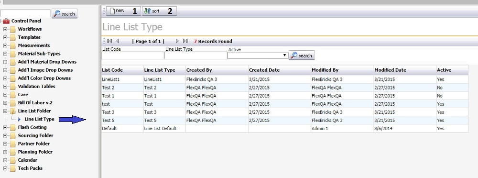Go to last page arrow icon
The height and width of the screenshot is (178, 478).
coord(185,41)
